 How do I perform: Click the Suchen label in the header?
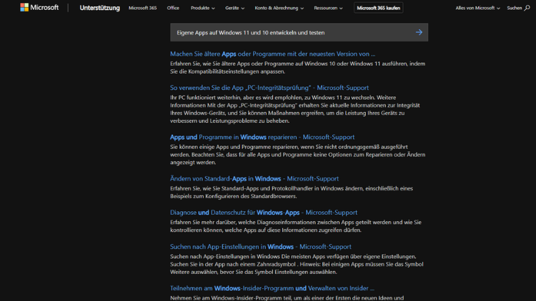tap(515, 8)
